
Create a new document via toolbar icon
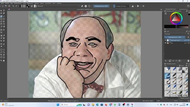point(3,6)
